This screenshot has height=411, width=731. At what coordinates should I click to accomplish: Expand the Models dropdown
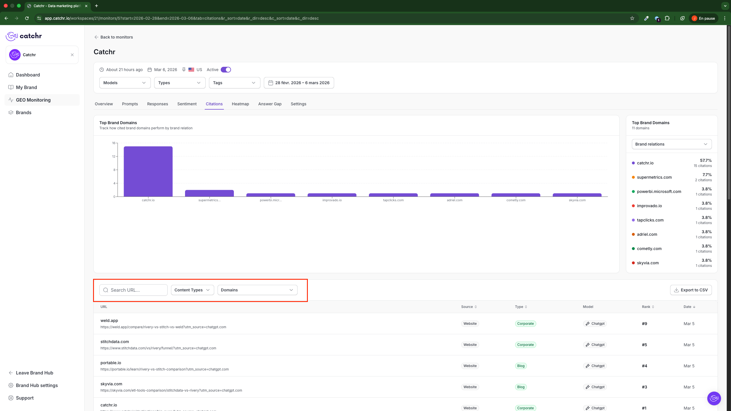(125, 83)
